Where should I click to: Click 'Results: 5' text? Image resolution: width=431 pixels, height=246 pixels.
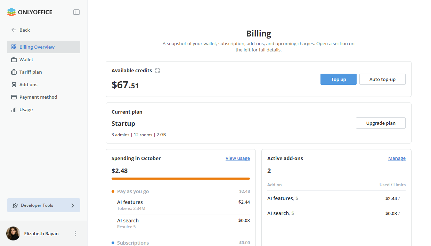(x=127, y=227)
